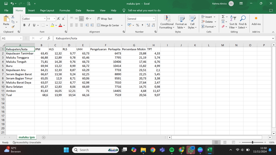Viewport: 276px width, 155px height.
Task: Apply Comma Style number format
Action: pos(142,25)
